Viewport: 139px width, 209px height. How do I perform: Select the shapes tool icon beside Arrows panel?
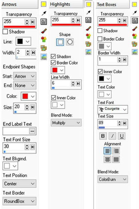pyautogui.click(x=44, y=39)
